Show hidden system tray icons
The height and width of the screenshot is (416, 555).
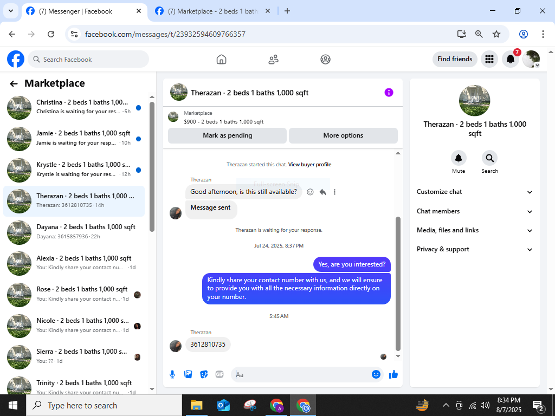tap(446, 405)
